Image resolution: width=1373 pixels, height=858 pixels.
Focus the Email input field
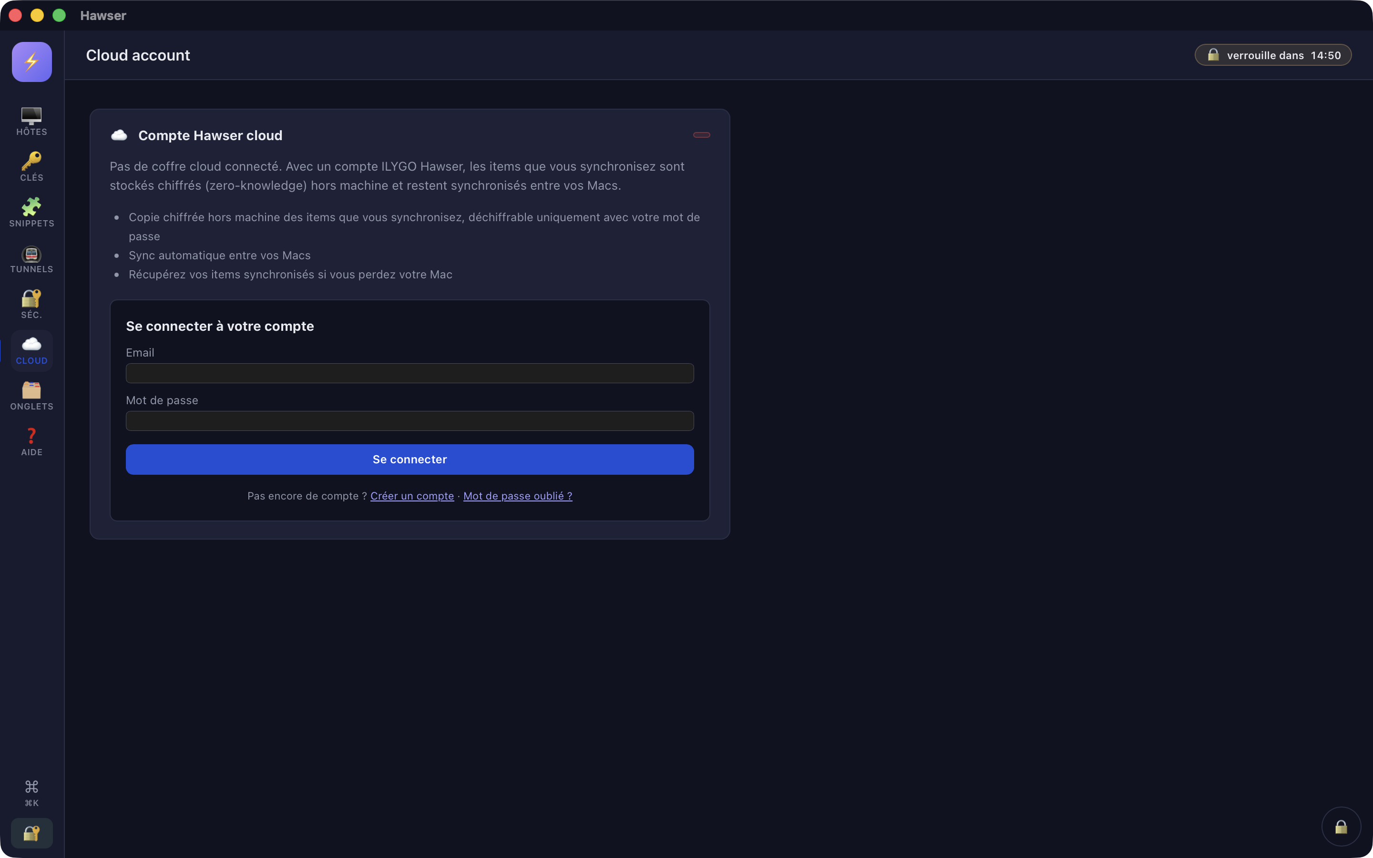[x=410, y=373]
